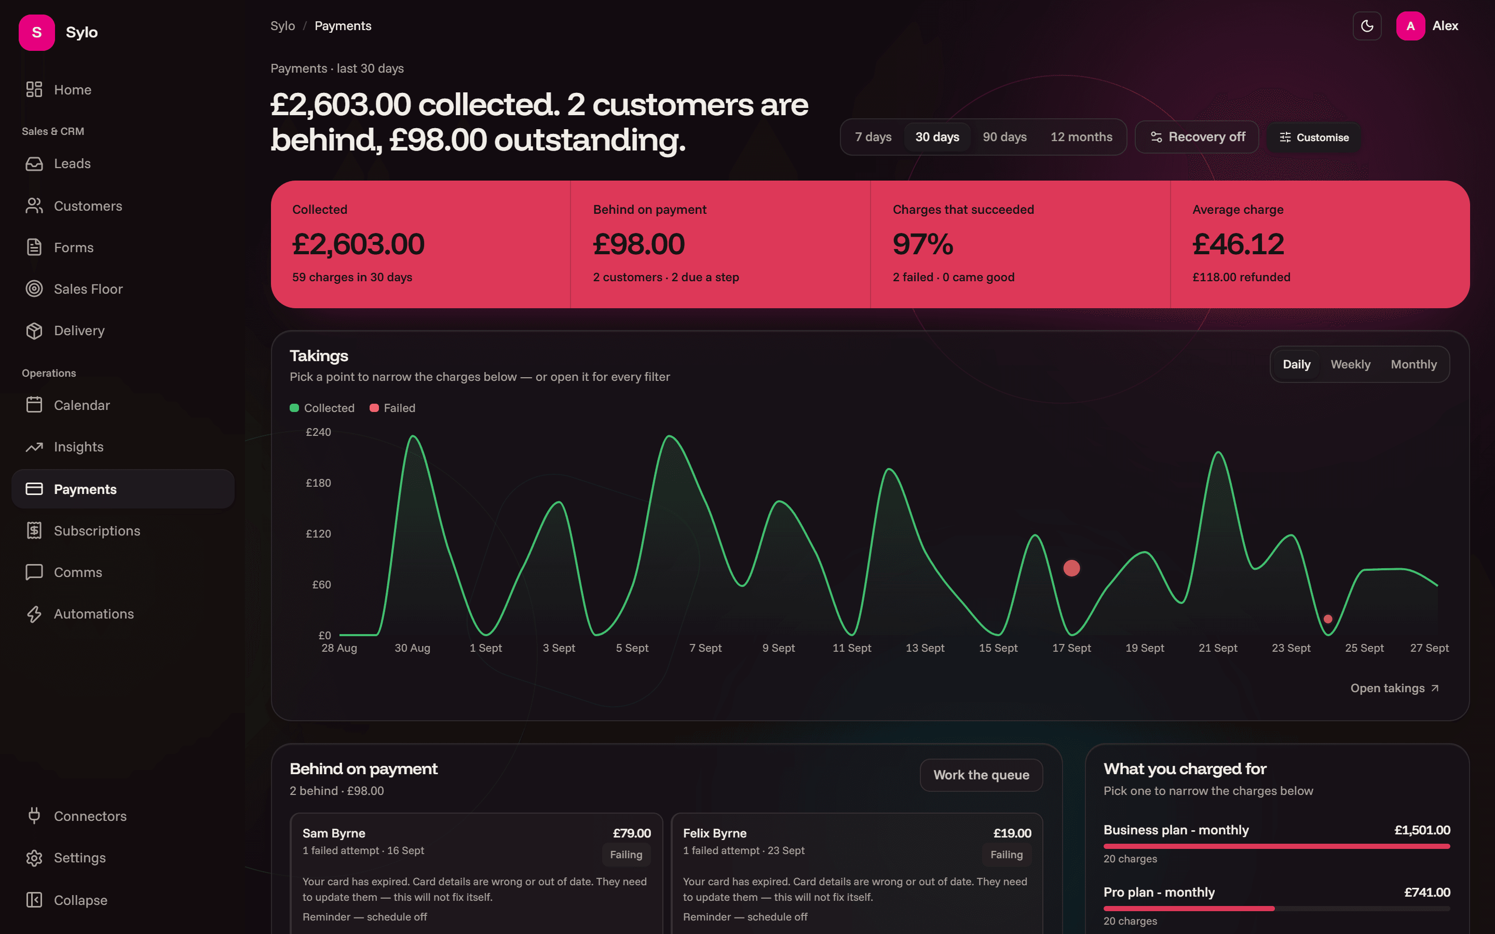Select the 90 days range
This screenshot has height=934, width=1495.
[x=1004, y=137]
